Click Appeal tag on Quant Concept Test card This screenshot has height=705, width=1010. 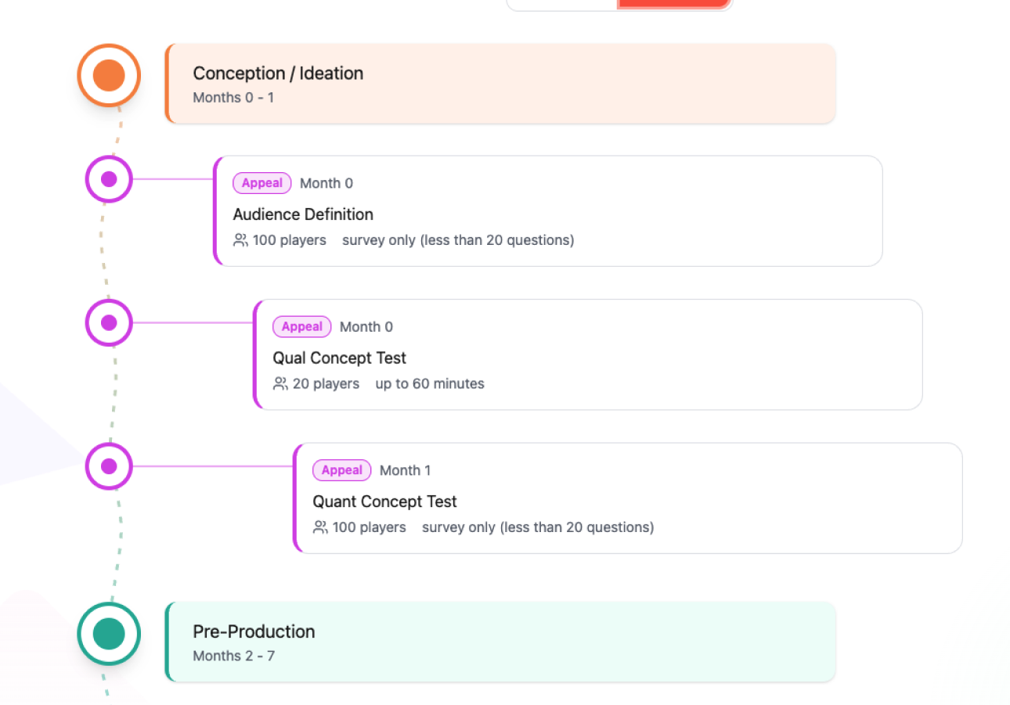341,470
